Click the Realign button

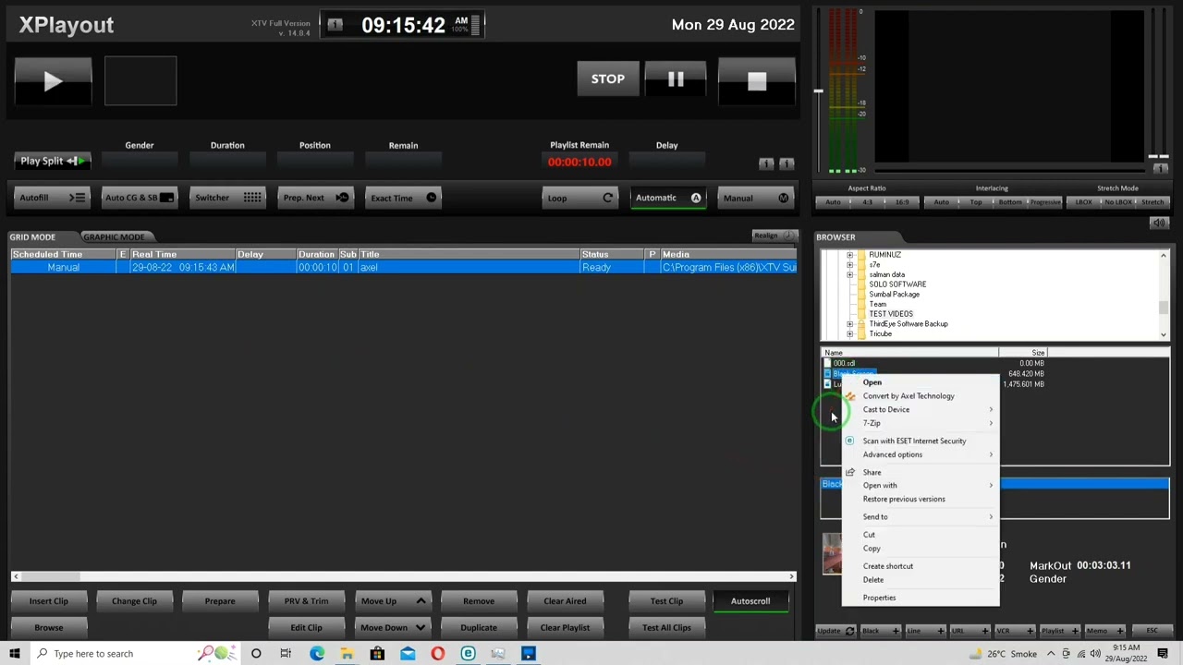tap(773, 236)
